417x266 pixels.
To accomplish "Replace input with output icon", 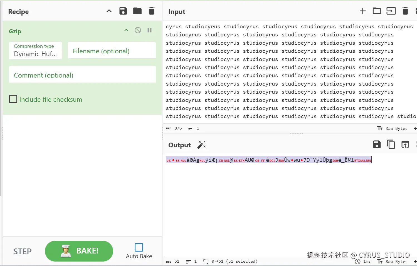I will [405, 145].
